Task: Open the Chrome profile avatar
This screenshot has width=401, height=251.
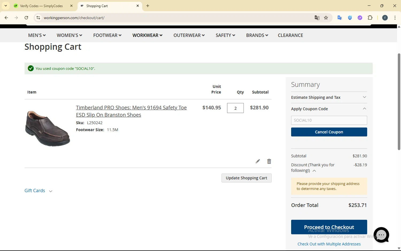Action: (x=385, y=18)
